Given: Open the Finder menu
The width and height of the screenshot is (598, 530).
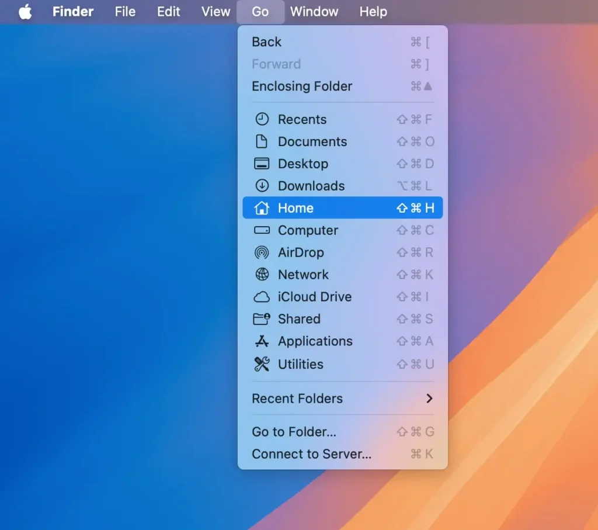Looking at the screenshot, I should point(73,12).
